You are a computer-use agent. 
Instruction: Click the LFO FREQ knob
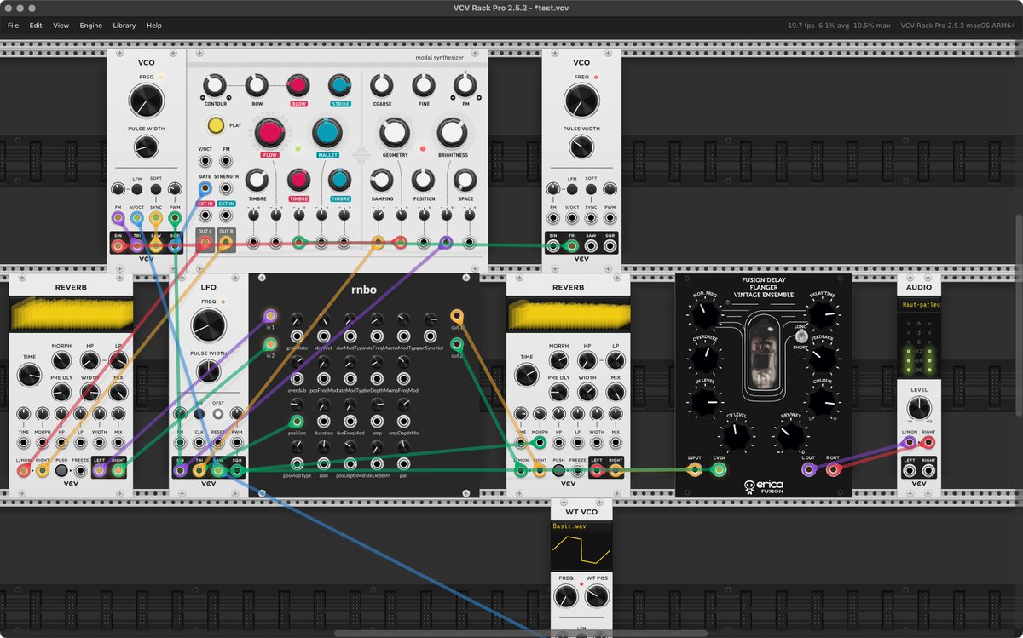point(209,325)
